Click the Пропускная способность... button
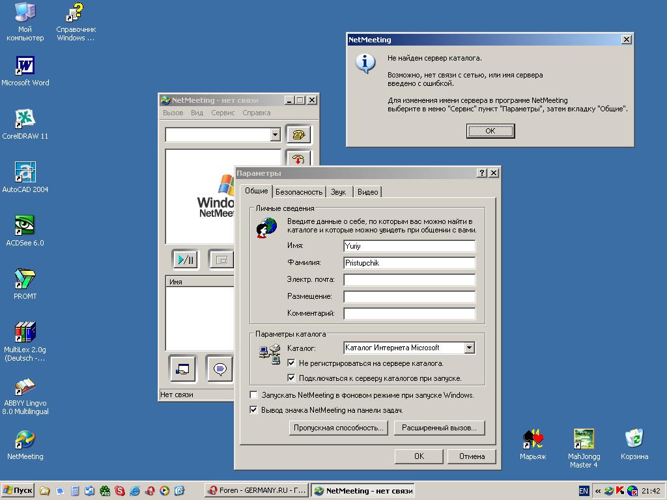 [x=339, y=428]
